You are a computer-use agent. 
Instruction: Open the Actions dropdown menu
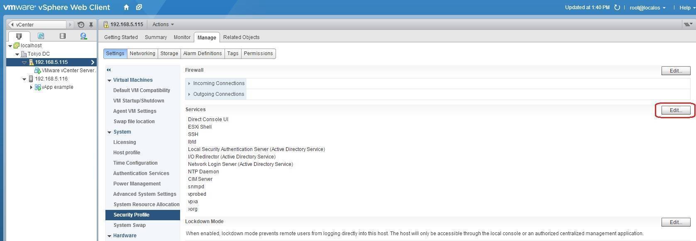[x=163, y=24]
